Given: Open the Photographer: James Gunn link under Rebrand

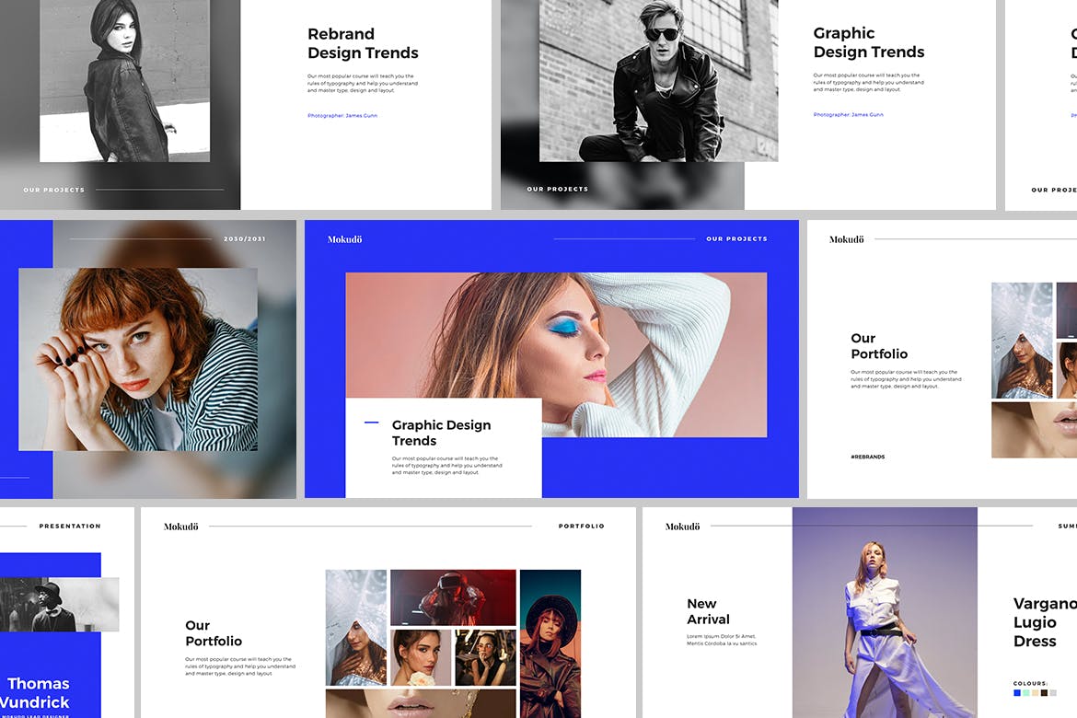Looking at the screenshot, I should pyautogui.click(x=342, y=115).
